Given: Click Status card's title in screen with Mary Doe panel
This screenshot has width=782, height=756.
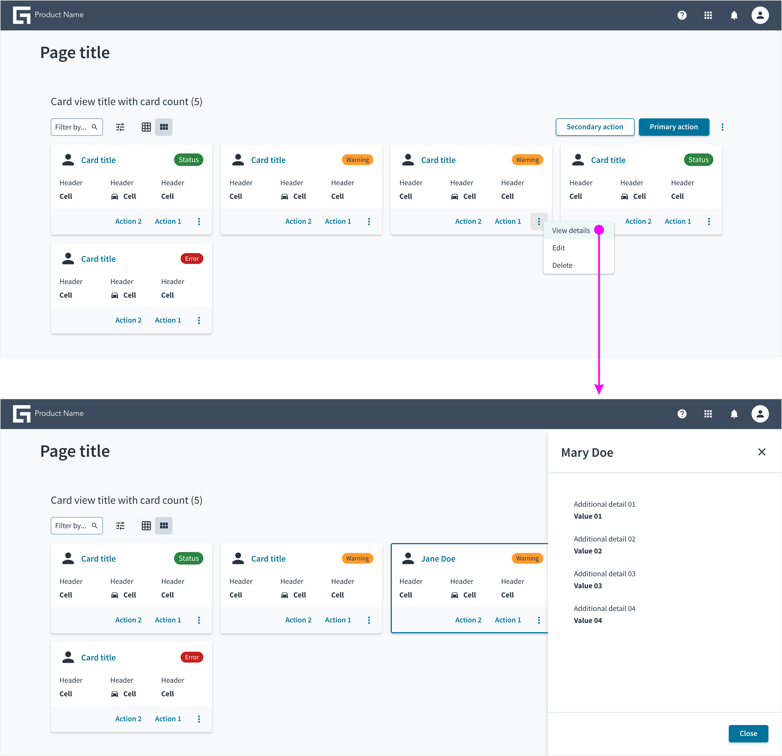Looking at the screenshot, I should point(98,559).
